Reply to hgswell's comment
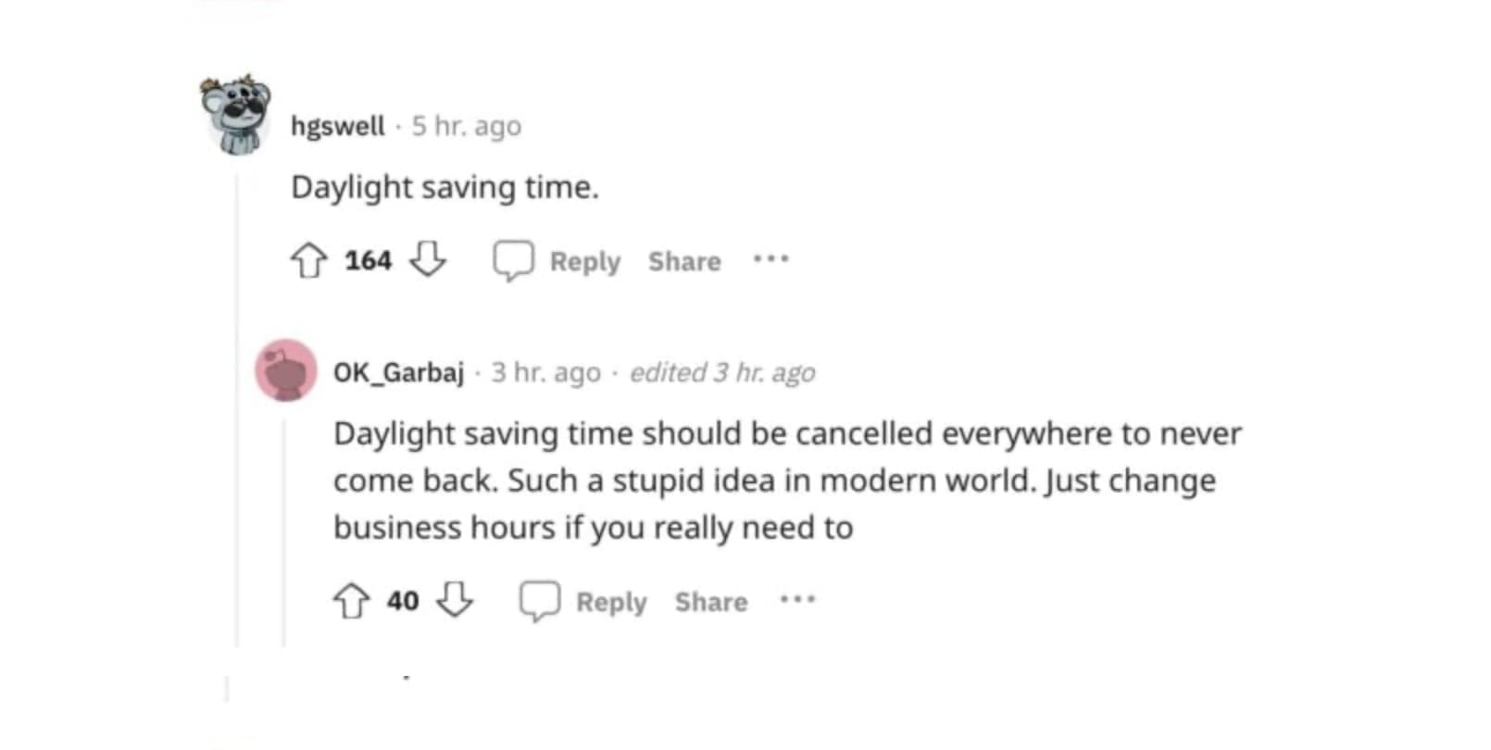This screenshot has height=750, width=1491. point(558,261)
